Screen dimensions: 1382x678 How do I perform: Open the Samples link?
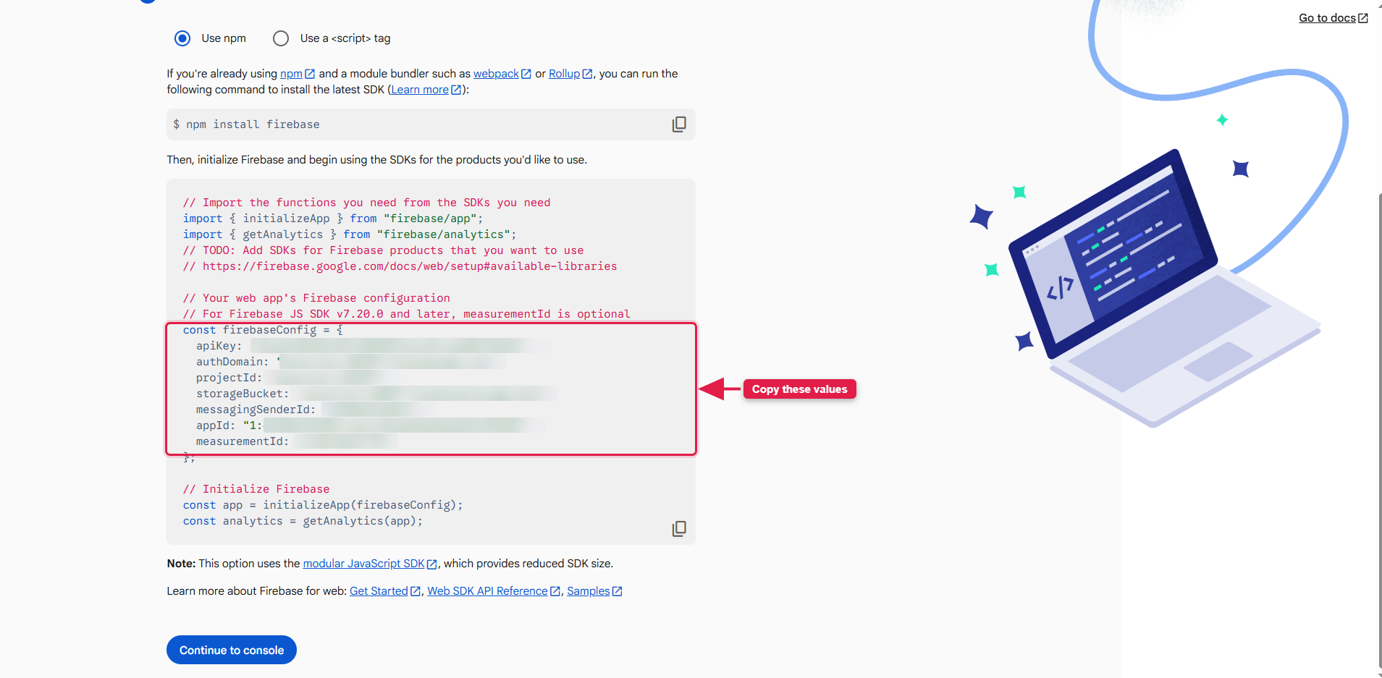588,591
